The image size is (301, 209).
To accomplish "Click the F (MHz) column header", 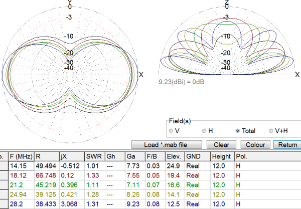I will pos(21,156).
